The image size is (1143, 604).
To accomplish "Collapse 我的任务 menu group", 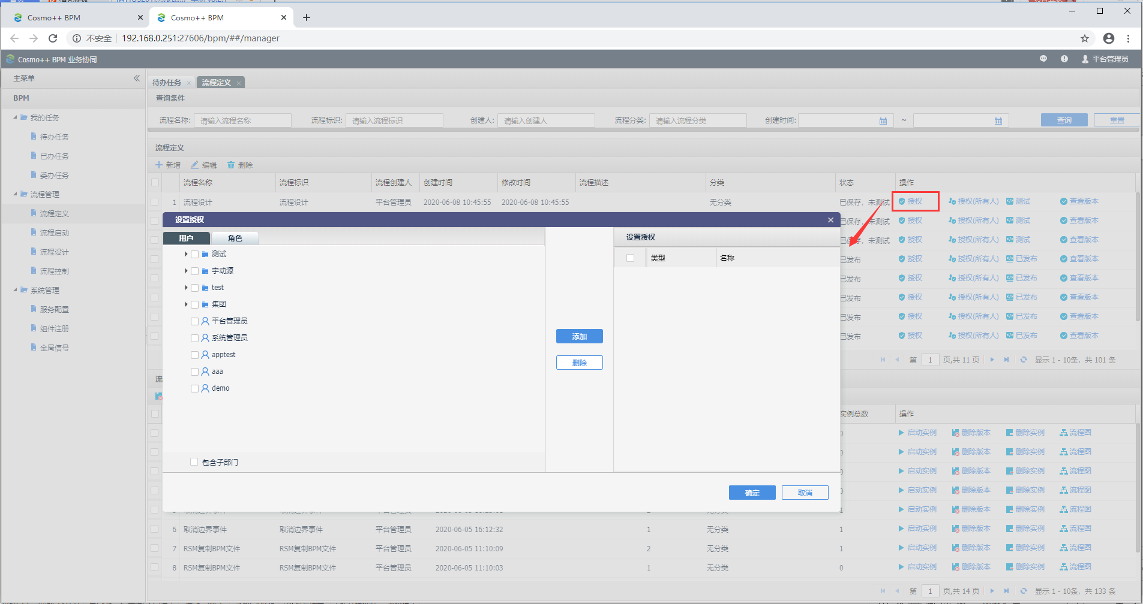I will (15, 117).
